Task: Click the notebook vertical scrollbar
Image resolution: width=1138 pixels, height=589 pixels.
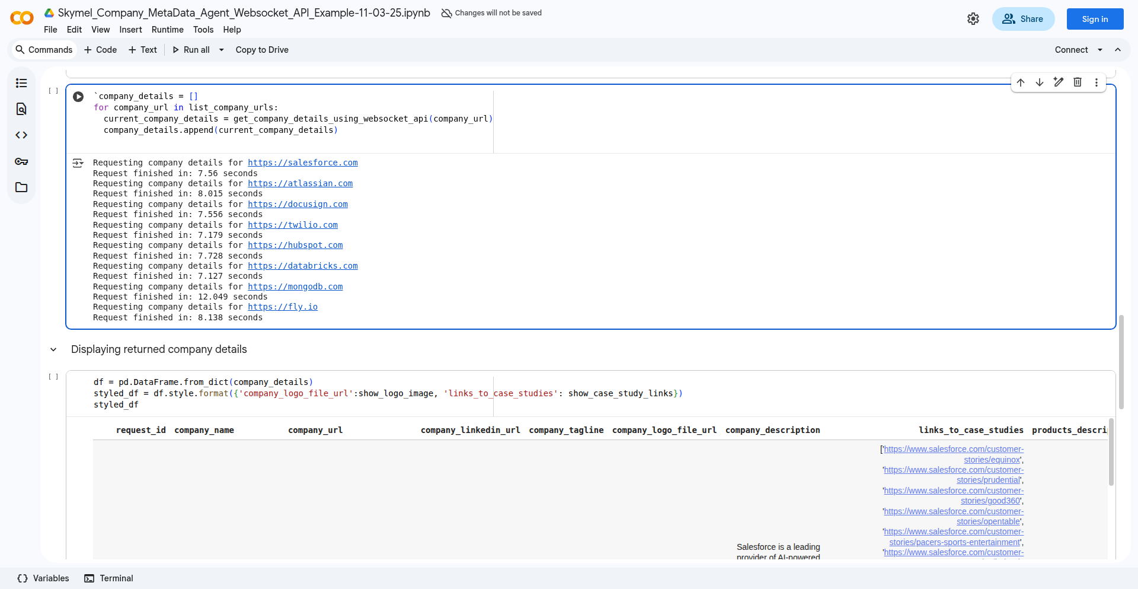Action: tap(1121, 362)
